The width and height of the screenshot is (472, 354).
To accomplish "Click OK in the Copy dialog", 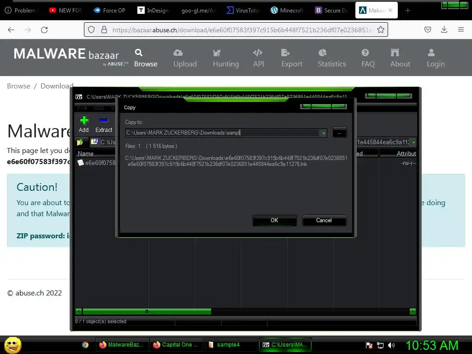I will point(274,220).
